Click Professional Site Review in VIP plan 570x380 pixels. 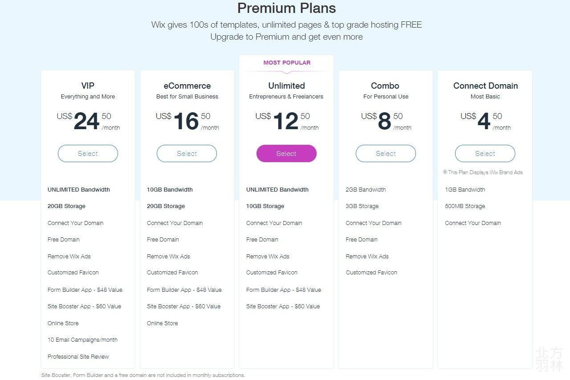78,356
